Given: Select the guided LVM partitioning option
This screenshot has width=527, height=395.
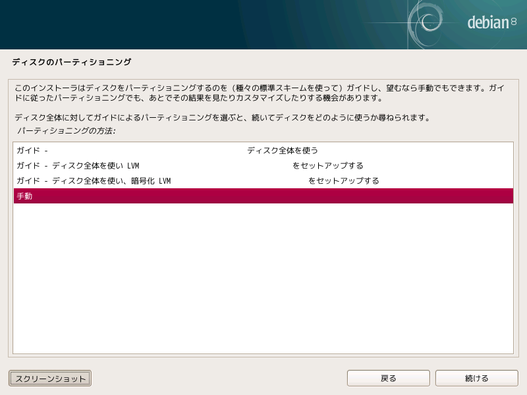Looking at the screenshot, I should (132, 165).
